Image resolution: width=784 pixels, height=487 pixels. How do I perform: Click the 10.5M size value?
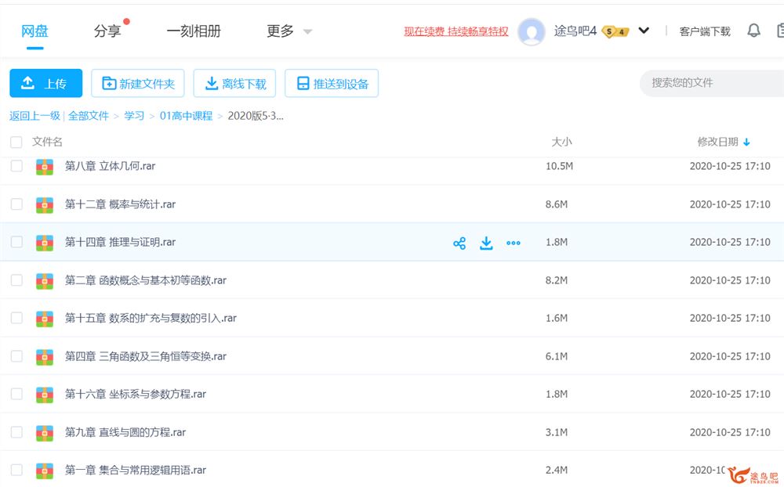click(559, 166)
